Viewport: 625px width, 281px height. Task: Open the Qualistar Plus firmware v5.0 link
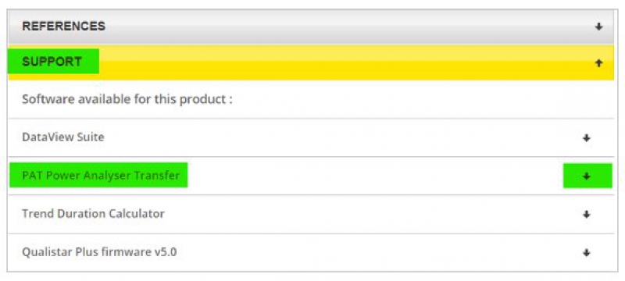pyautogui.click(x=99, y=252)
